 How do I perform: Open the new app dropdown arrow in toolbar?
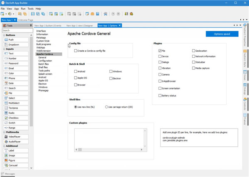pyautogui.click(x=6, y=14)
